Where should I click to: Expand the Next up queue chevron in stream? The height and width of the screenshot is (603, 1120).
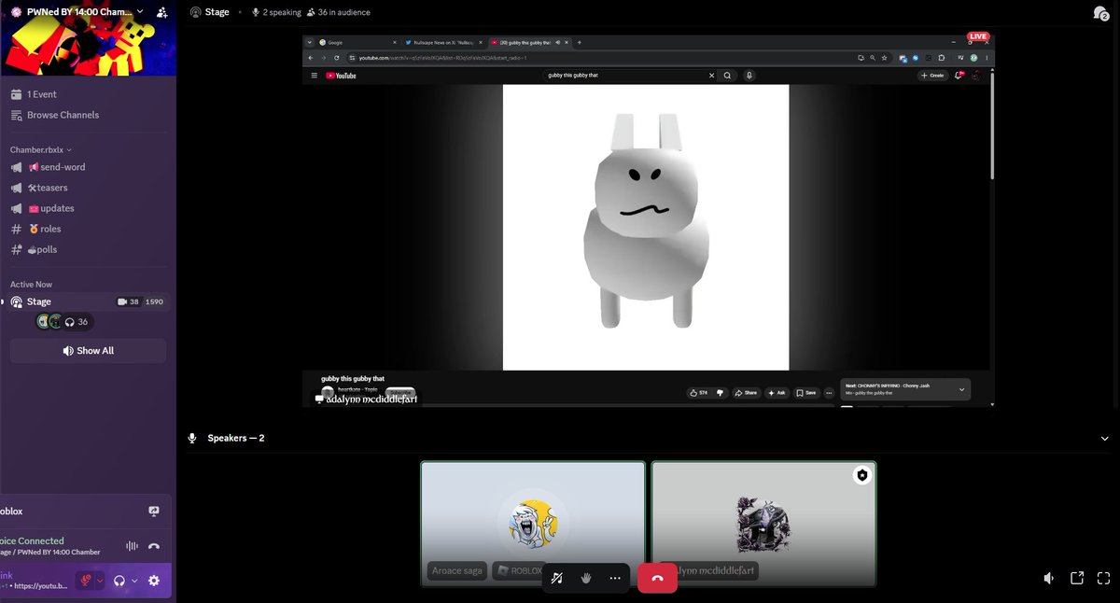(x=961, y=389)
